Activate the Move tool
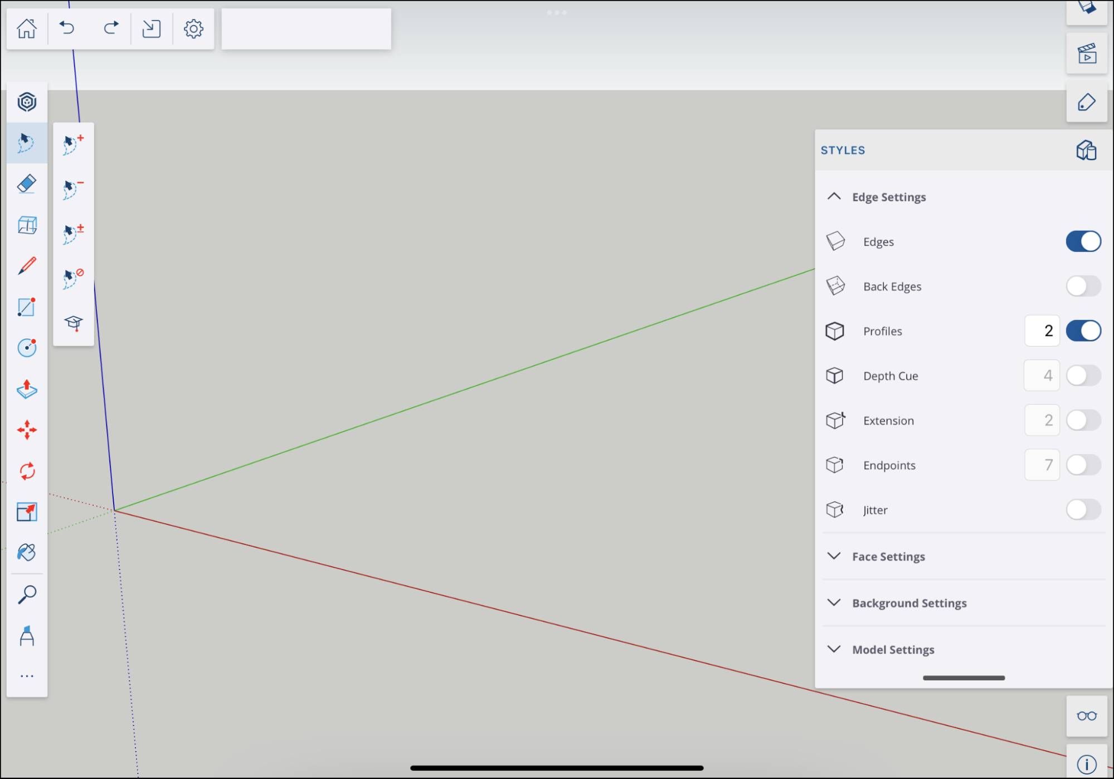Image resolution: width=1114 pixels, height=779 pixels. 27,430
